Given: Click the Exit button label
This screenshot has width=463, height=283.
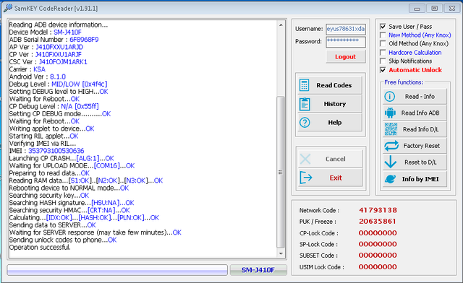Looking at the screenshot, I should [x=336, y=178].
